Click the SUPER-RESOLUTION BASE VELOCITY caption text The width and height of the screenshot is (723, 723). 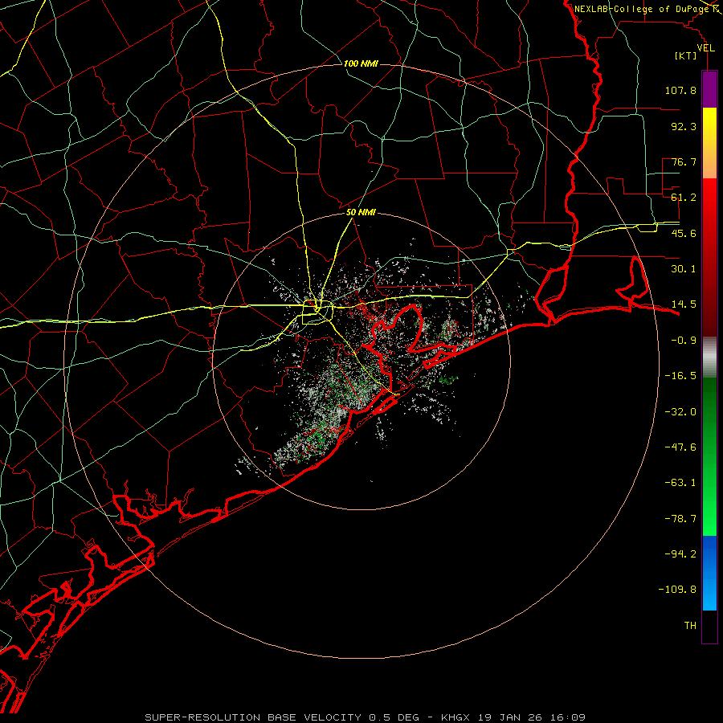253,717
